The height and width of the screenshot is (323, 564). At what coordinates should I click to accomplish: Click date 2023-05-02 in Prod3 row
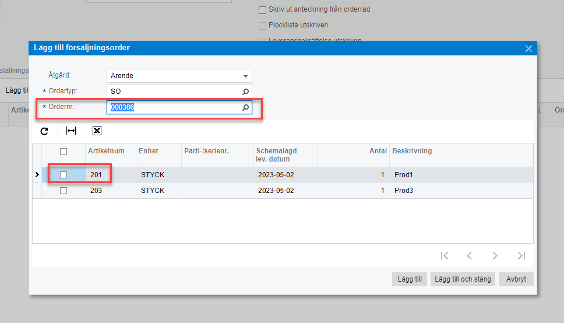click(x=285, y=191)
